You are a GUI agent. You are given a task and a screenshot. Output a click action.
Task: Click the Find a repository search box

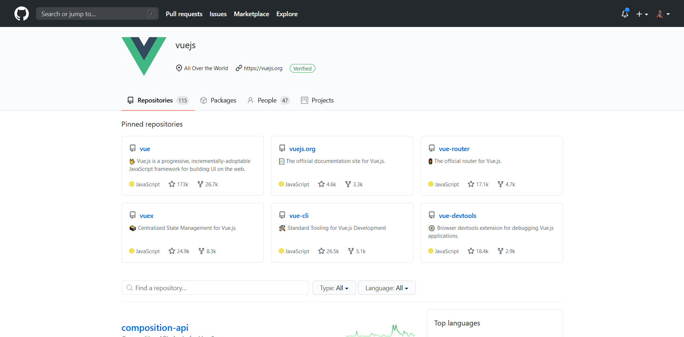coord(215,288)
